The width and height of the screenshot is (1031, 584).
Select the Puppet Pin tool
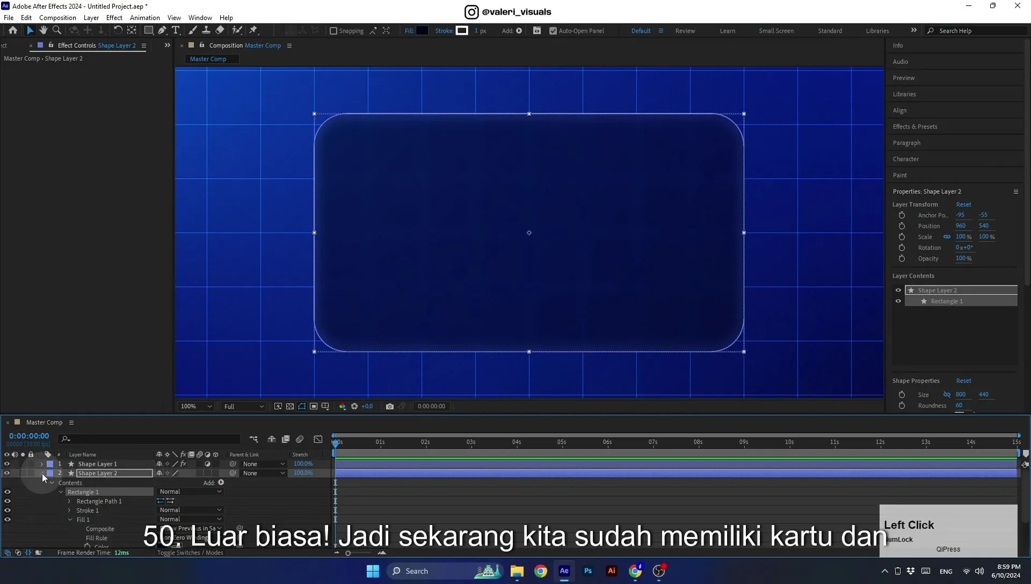[253, 31]
